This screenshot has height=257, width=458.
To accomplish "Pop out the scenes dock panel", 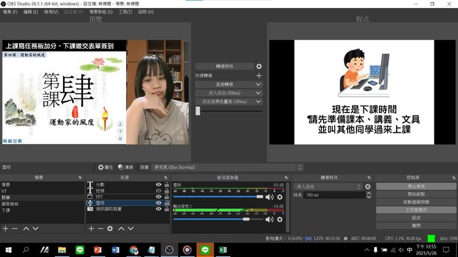I will tap(80, 177).
